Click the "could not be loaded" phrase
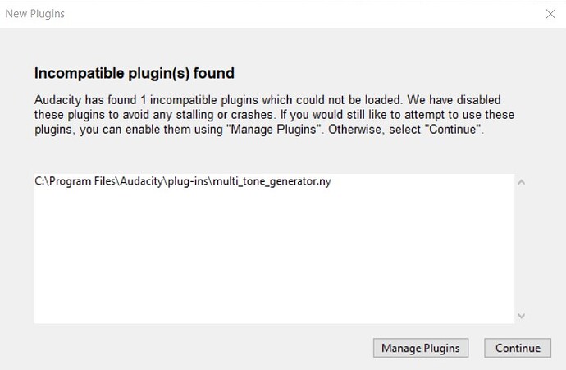Image resolution: width=566 pixels, height=370 pixels. pyautogui.click(x=349, y=100)
